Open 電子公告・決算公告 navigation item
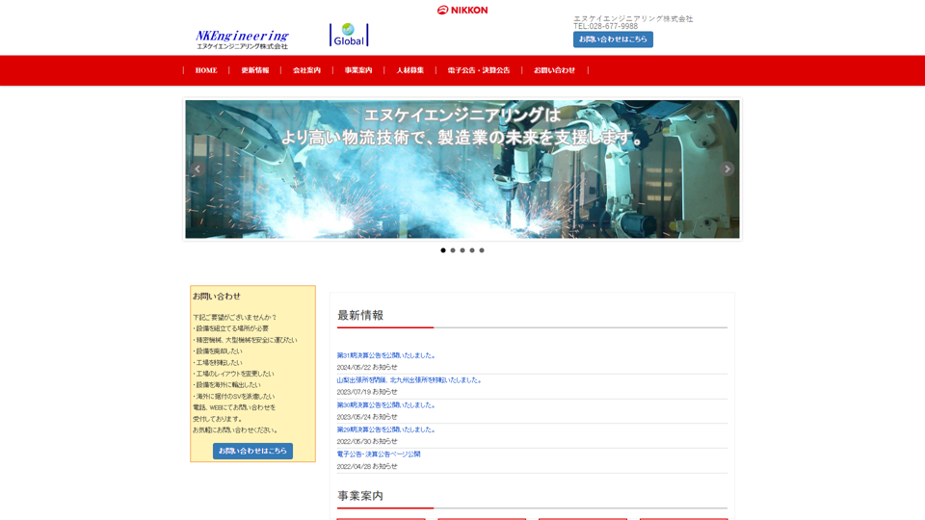This screenshot has width=925, height=520. (479, 70)
